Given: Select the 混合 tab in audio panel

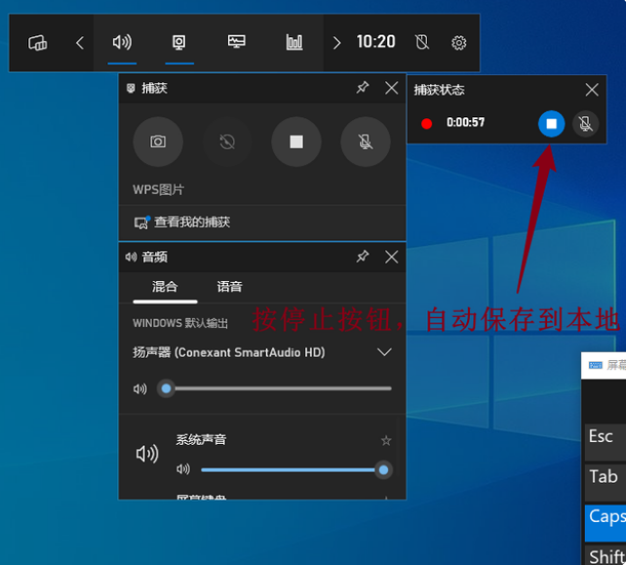Looking at the screenshot, I should [x=165, y=287].
